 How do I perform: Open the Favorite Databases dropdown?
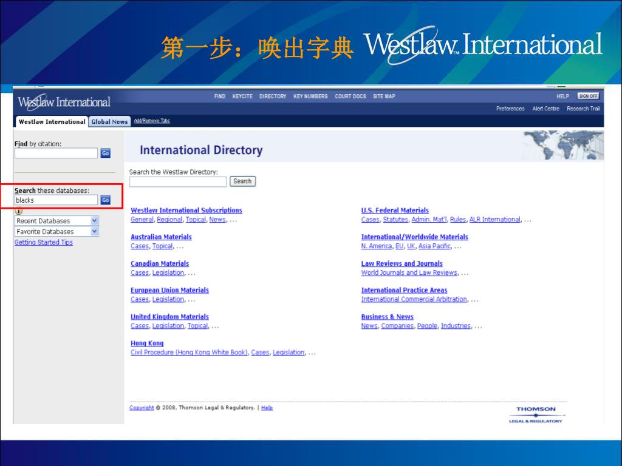tap(56, 231)
